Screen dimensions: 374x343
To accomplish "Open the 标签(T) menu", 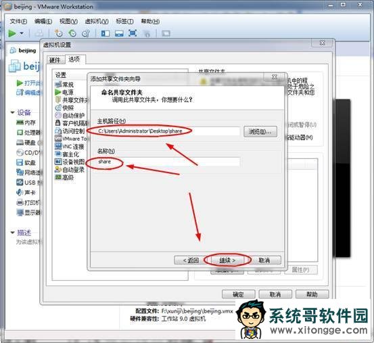I will pyautogui.click(x=124, y=21).
